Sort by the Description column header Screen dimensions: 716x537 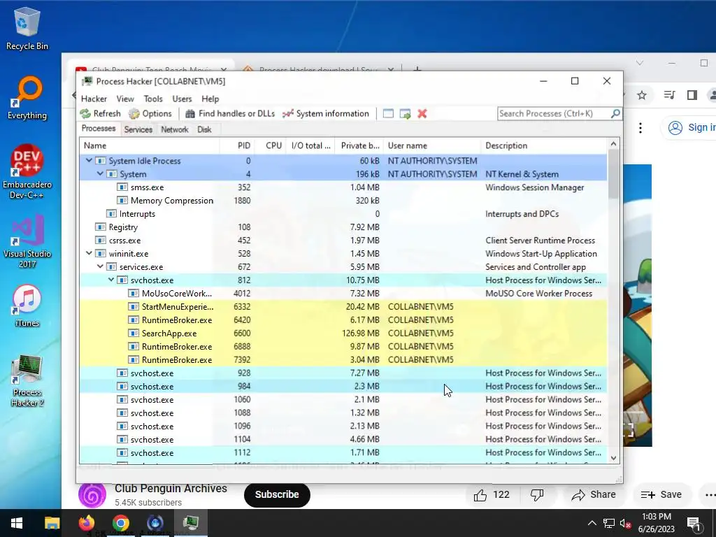tap(544, 145)
